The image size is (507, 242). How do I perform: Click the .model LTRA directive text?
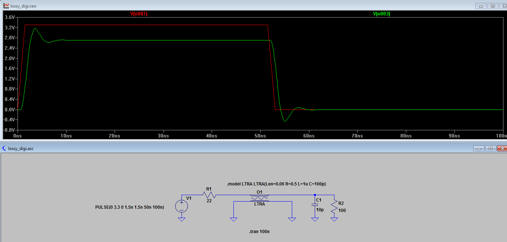click(276, 184)
